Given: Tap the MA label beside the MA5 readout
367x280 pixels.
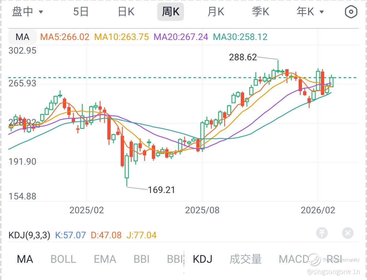Looking at the screenshot, I should [23, 37].
